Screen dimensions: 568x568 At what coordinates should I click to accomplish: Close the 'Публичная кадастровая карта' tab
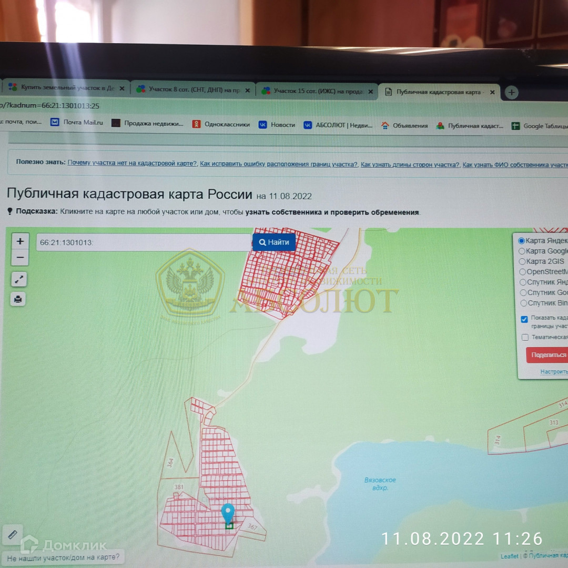pyautogui.click(x=492, y=93)
